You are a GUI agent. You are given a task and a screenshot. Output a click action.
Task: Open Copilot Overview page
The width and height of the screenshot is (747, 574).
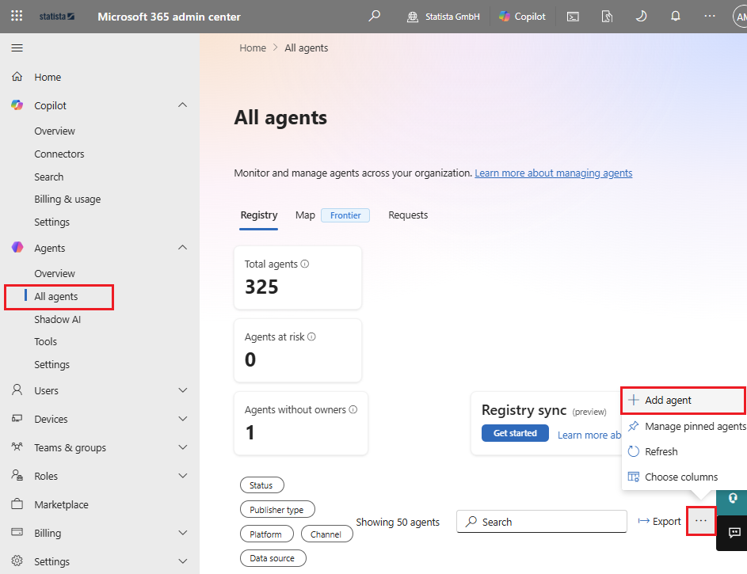coord(55,131)
